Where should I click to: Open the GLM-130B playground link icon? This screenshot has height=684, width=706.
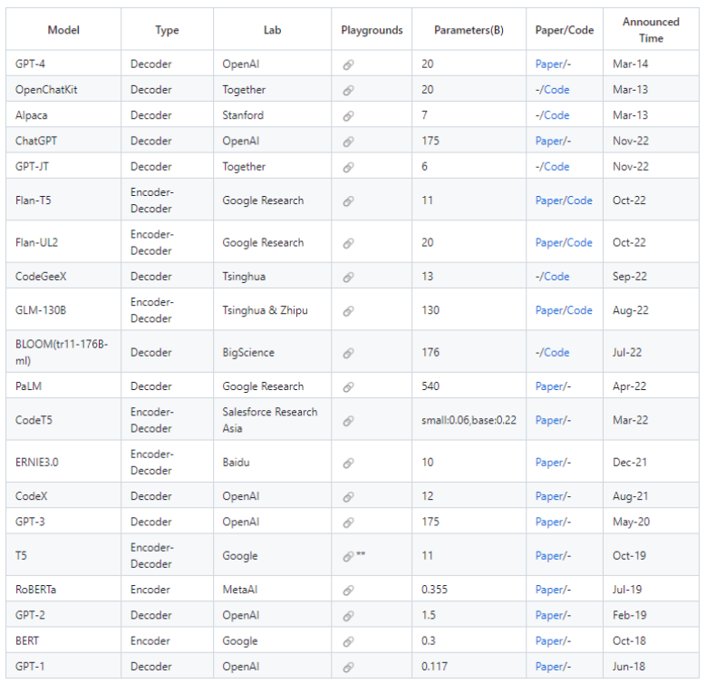(x=348, y=310)
